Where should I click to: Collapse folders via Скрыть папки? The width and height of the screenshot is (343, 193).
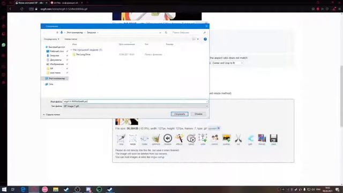tap(51, 115)
